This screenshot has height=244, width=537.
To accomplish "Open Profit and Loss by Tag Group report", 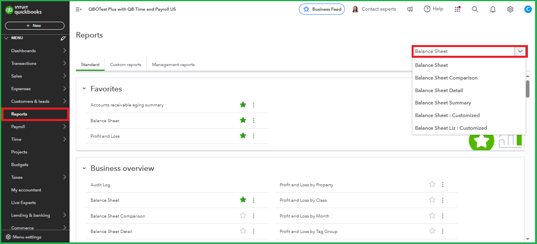I will click(x=308, y=231).
